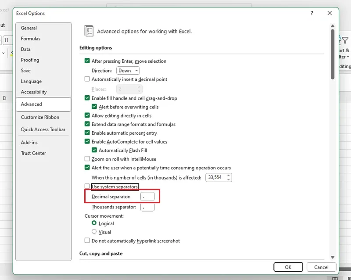
Task: Open Customize Ribbon settings
Action: coord(40,117)
